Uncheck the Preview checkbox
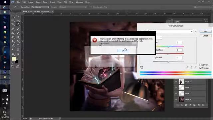Image resolution: width=213 pixels, height=120 pixels. [200, 68]
